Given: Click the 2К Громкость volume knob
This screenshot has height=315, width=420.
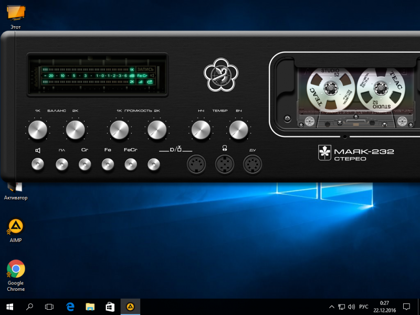Looking at the screenshot, I should pyautogui.click(x=157, y=130).
